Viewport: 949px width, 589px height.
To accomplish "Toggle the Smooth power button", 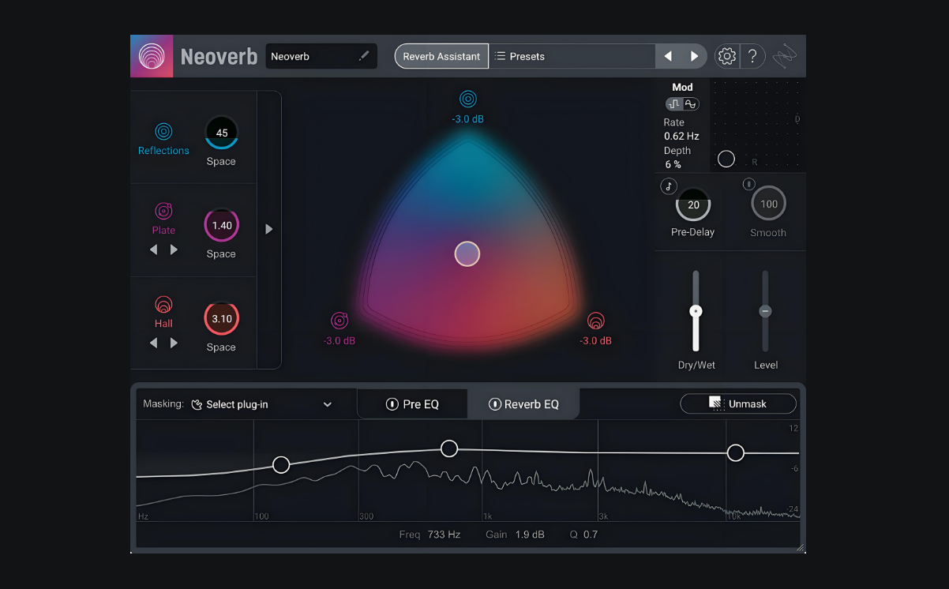I will 749,185.
